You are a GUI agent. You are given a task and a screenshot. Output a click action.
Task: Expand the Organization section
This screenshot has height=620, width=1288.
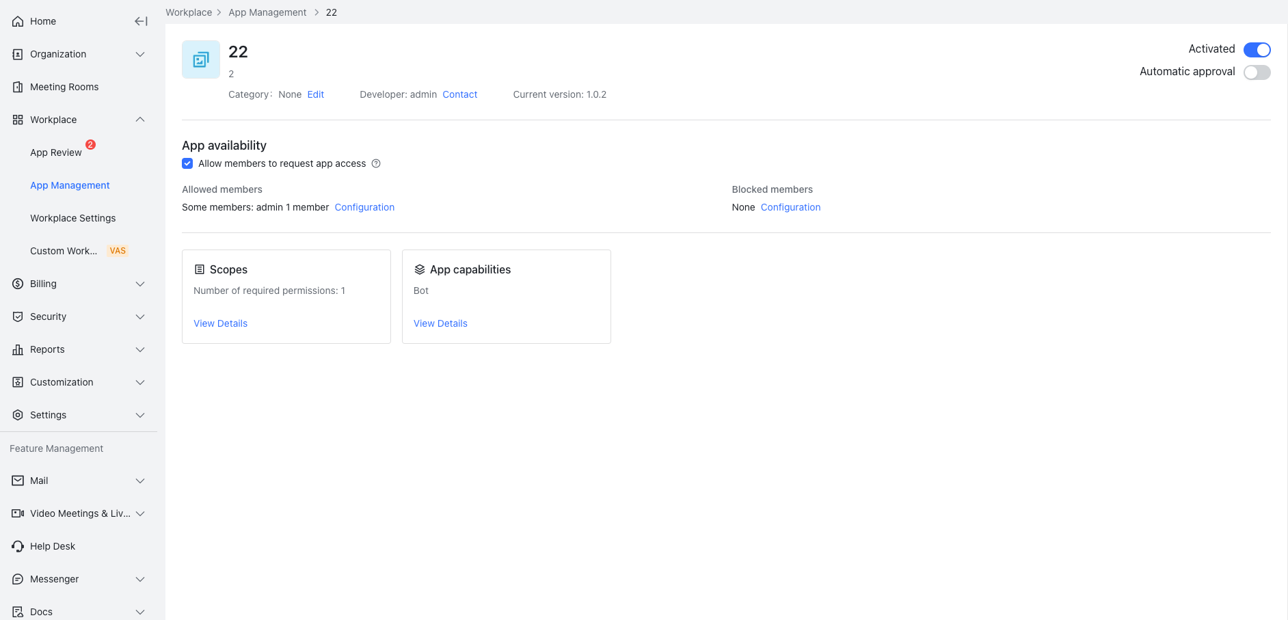tap(140, 54)
